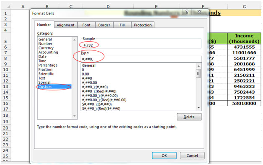The height and width of the screenshot is (165, 263).
Task: Select the Custom category
Action: [x=55, y=87]
